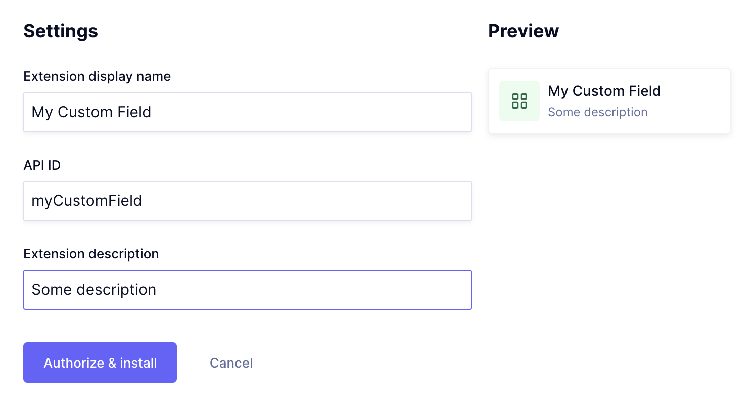Click 'Some description' subtitle in preview card
The width and height of the screenshot is (755, 414).
pos(597,112)
